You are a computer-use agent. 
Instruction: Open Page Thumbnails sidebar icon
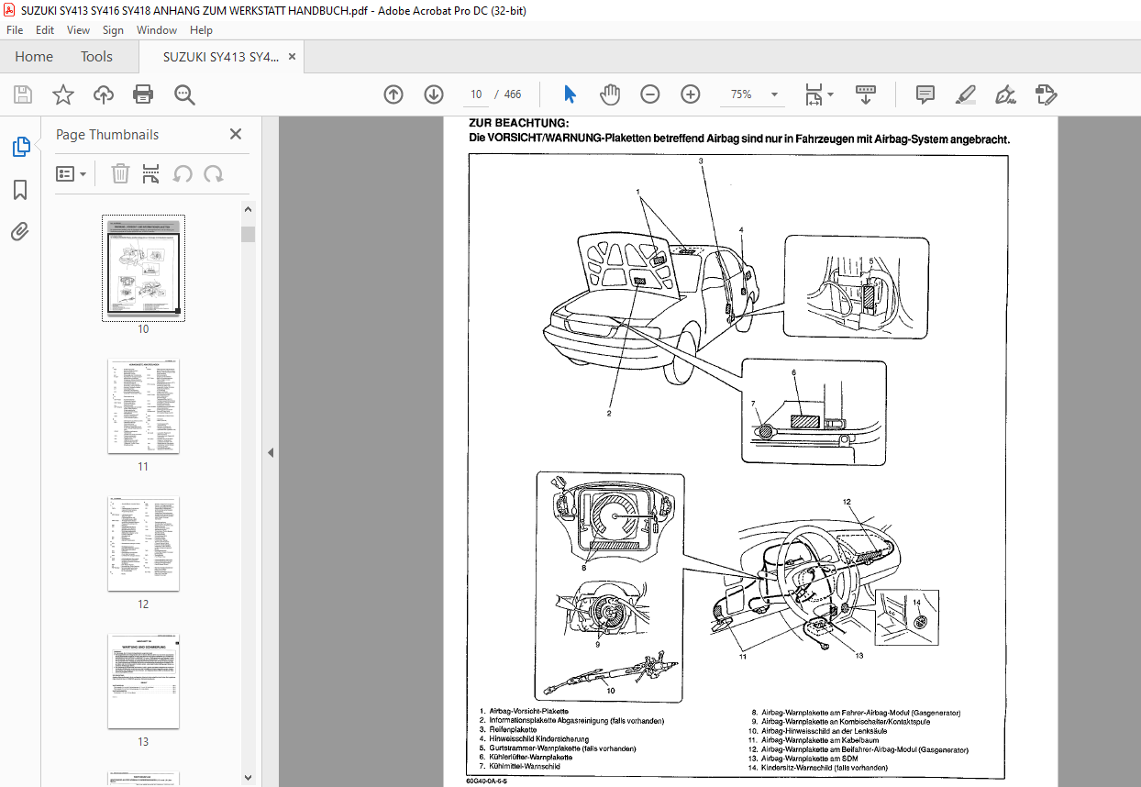click(20, 147)
